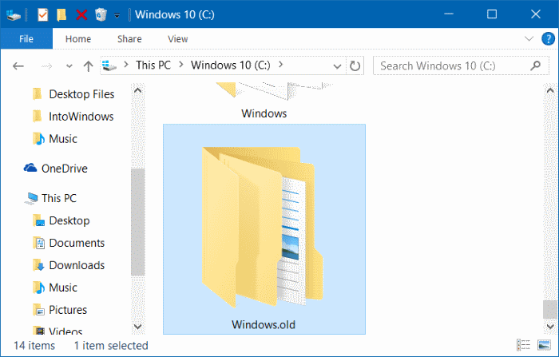Click the navigation pane scroll up arrow

[138, 90]
